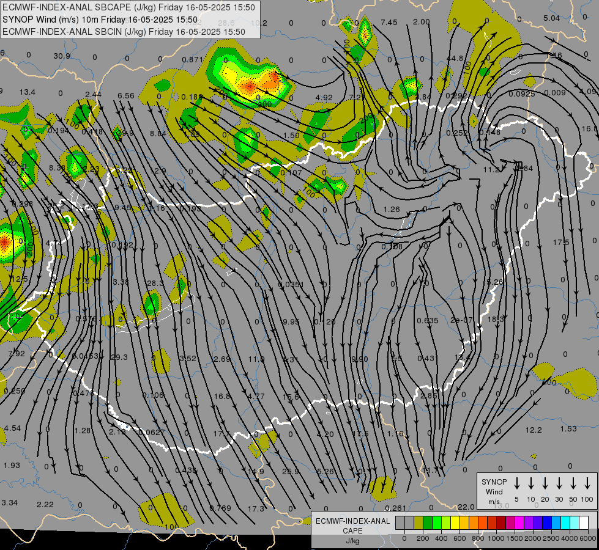The height and width of the screenshot is (550, 599).
Task: Click the '5.04' value on the map
Action: tap(552, 18)
